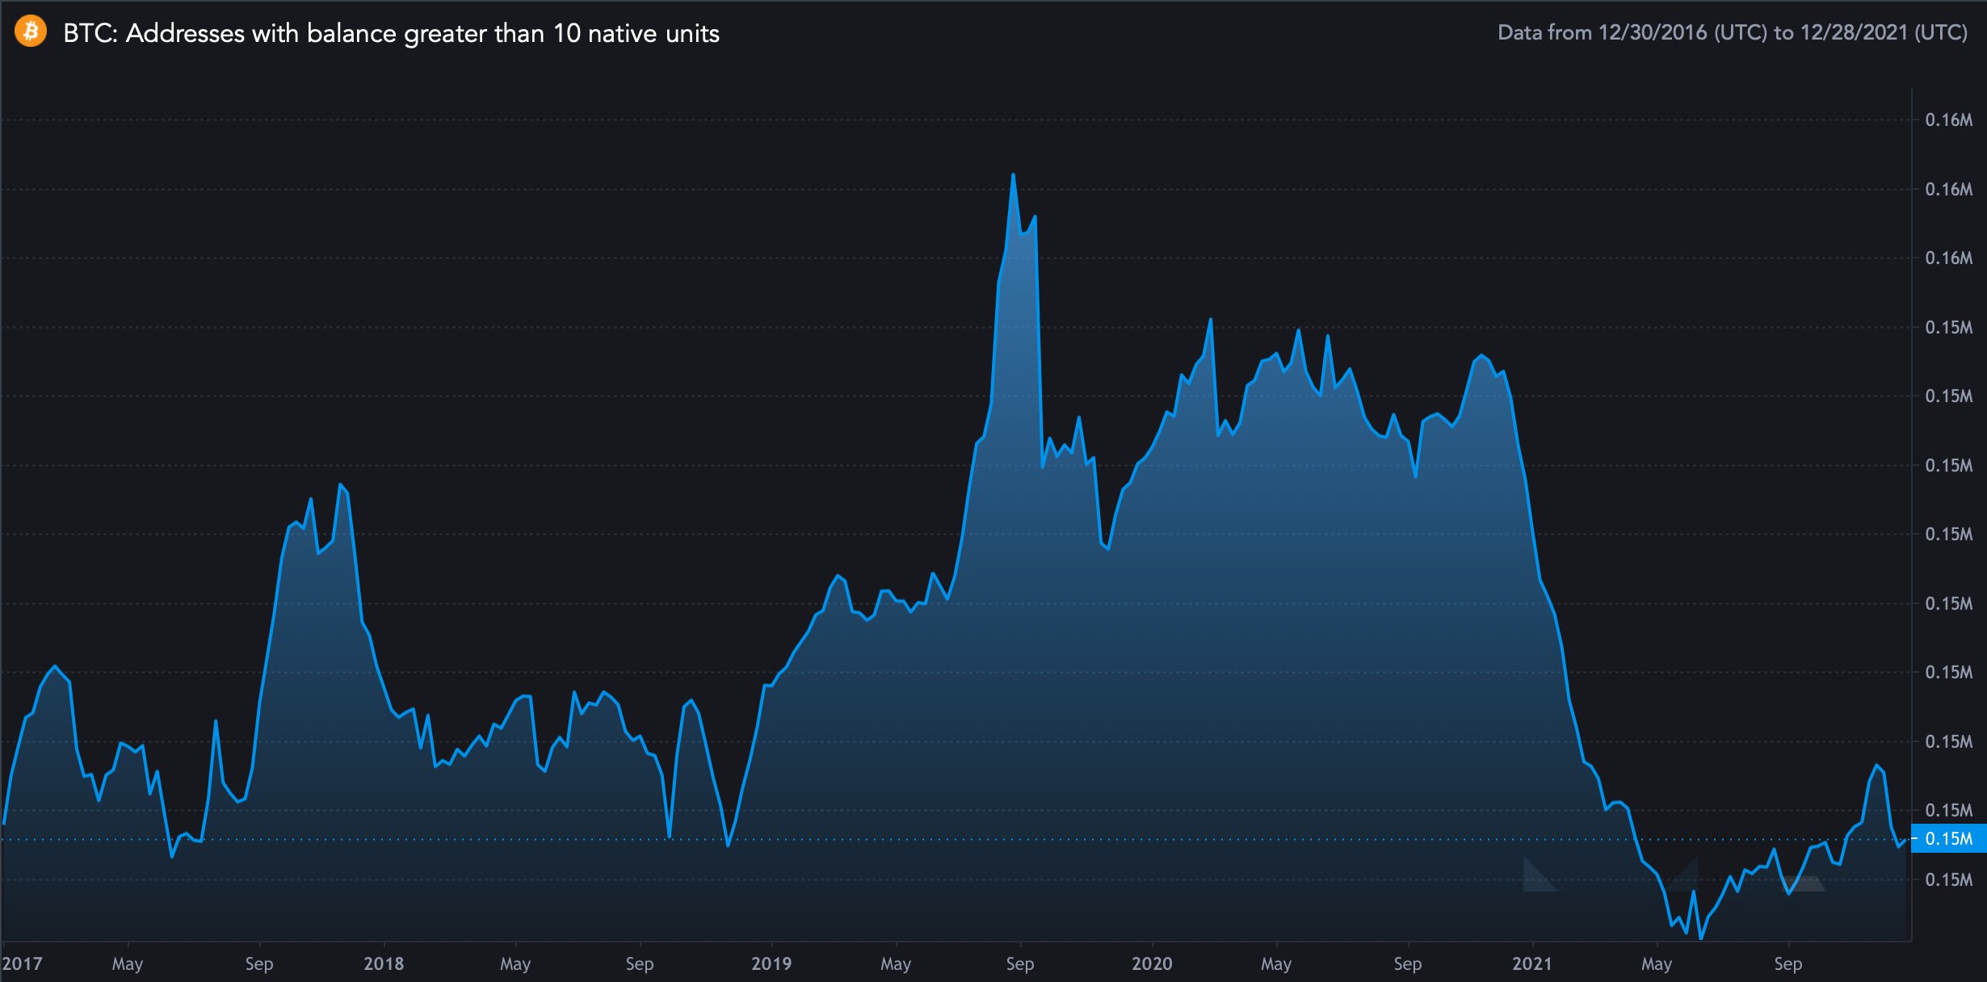Click the orange Bitcoin logo icon
Image resolution: width=1987 pixels, height=982 pixels.
(31, 31)
